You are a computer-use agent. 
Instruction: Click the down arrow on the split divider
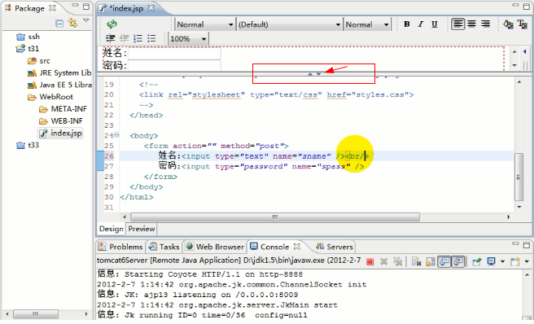[318, 73]
